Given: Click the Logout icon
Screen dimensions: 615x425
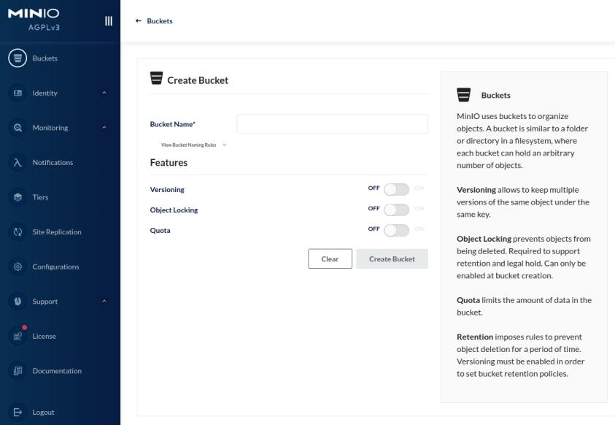Looking at the screenshot, I should [x=18, y=413].
